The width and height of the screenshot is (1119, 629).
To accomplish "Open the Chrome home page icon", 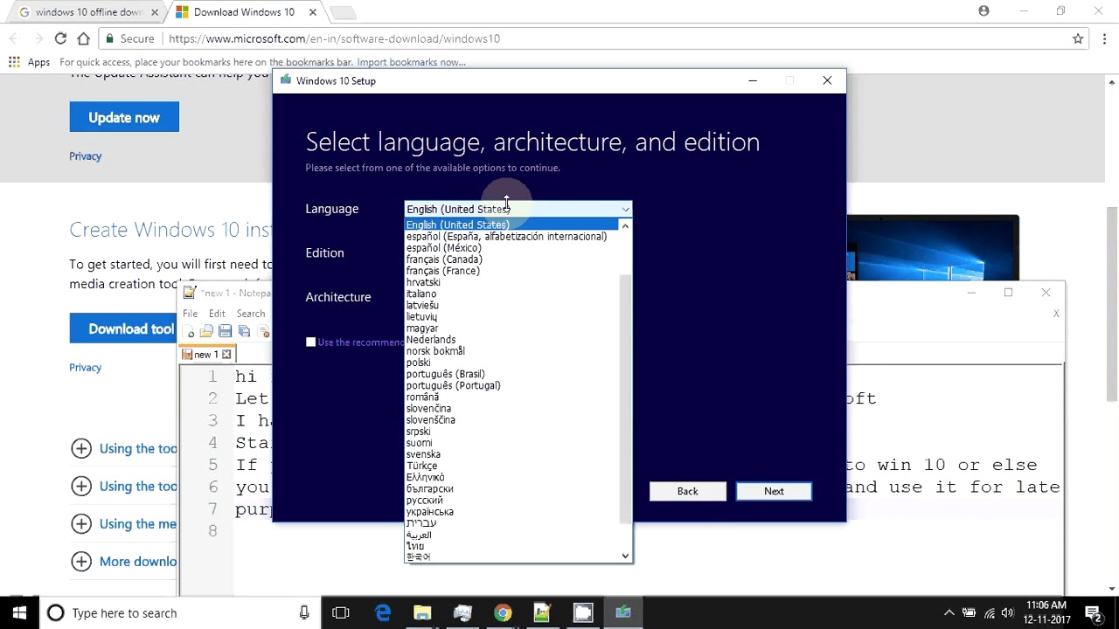I will (x=83, y=38).
